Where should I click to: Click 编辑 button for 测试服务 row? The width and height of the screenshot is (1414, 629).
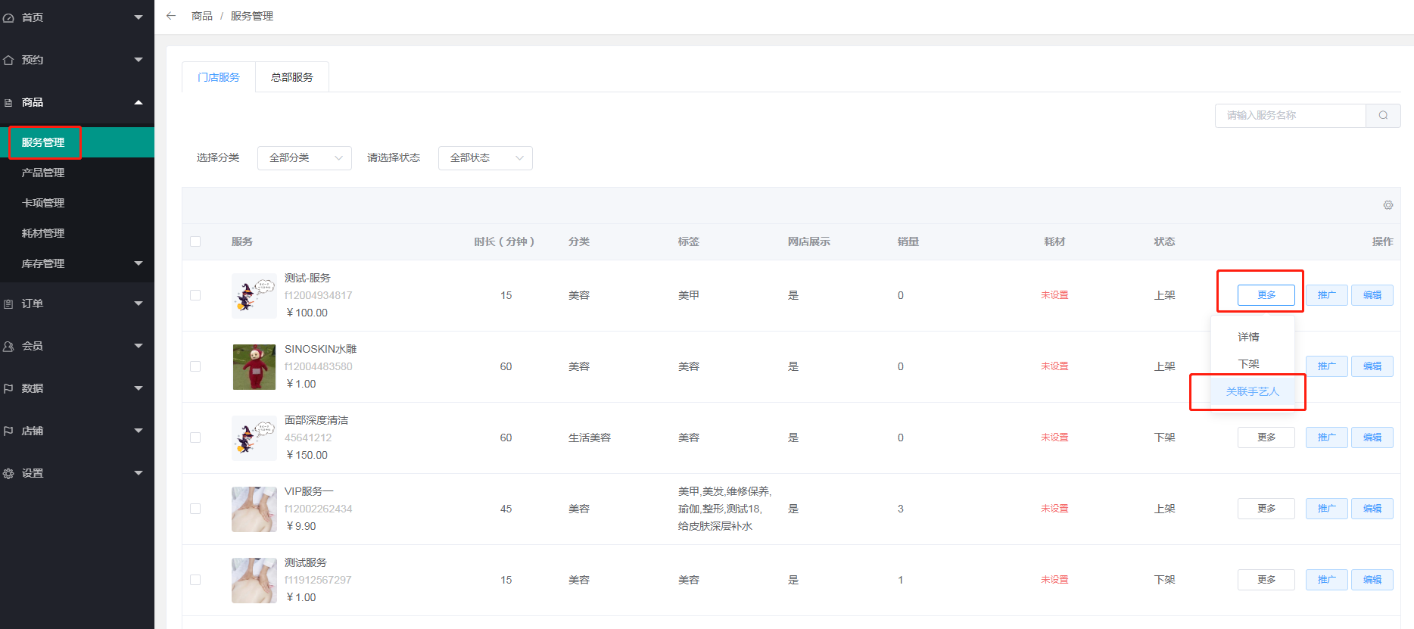[1372, 580]
